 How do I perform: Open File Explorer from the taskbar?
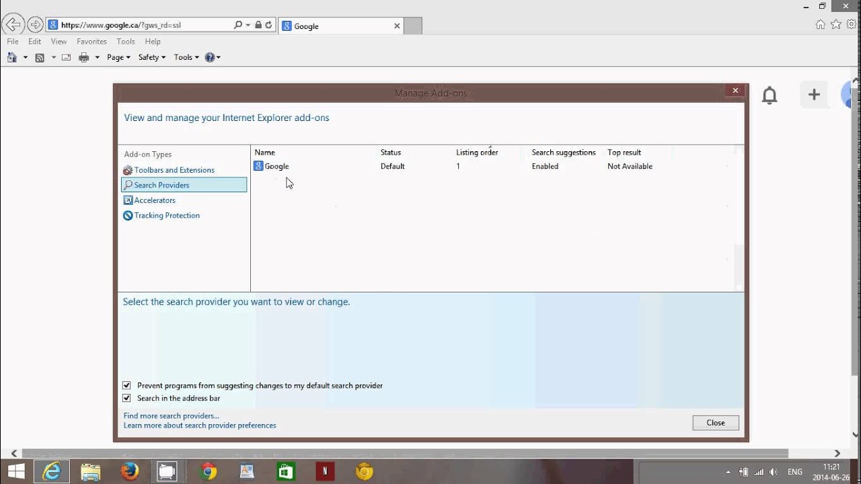click(90, 471)
